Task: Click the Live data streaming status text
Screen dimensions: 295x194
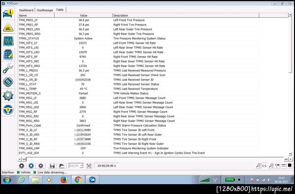Action: click(x=52, y=172)
